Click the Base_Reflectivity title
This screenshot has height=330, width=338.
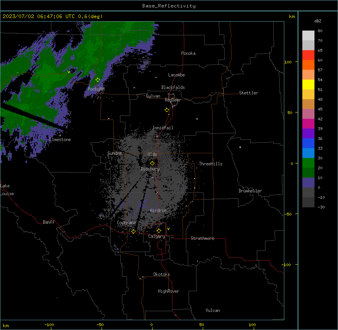tap(169, 6)
